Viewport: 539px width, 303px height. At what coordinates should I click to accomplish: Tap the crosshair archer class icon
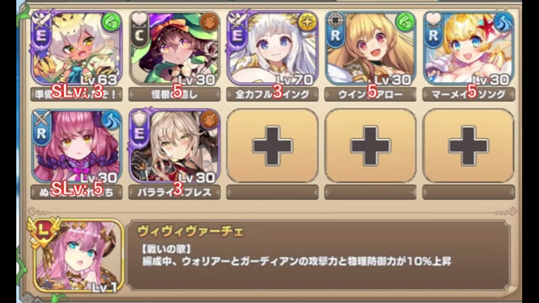coord(335,20)
